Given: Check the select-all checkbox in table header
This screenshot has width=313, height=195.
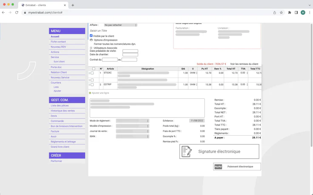Looking at the screenshot, I should pyautogui.click(x=94, y=69).
